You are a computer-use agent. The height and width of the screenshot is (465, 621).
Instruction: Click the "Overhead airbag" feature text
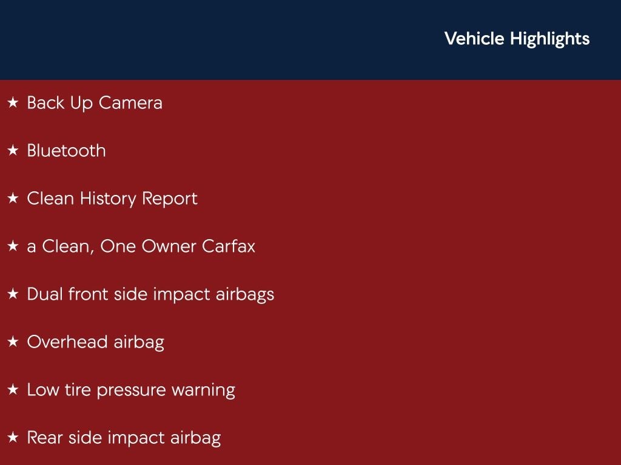pyautogui.click(x=95, y=342)
